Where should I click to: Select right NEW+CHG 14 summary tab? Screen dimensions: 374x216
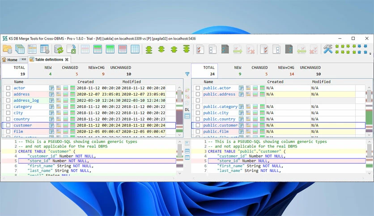click(286, 71)
